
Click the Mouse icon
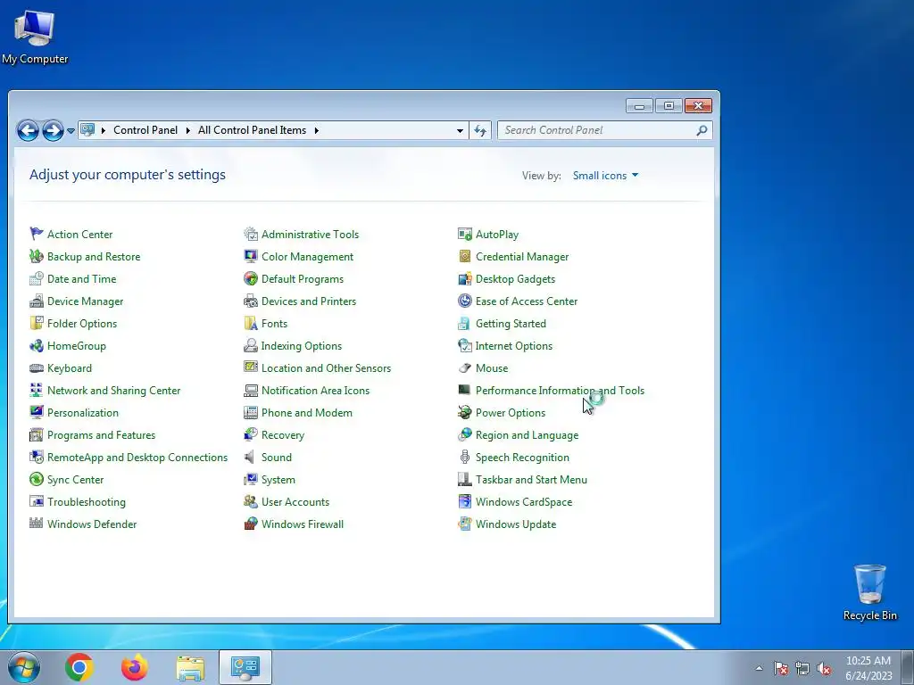point(464,368)
